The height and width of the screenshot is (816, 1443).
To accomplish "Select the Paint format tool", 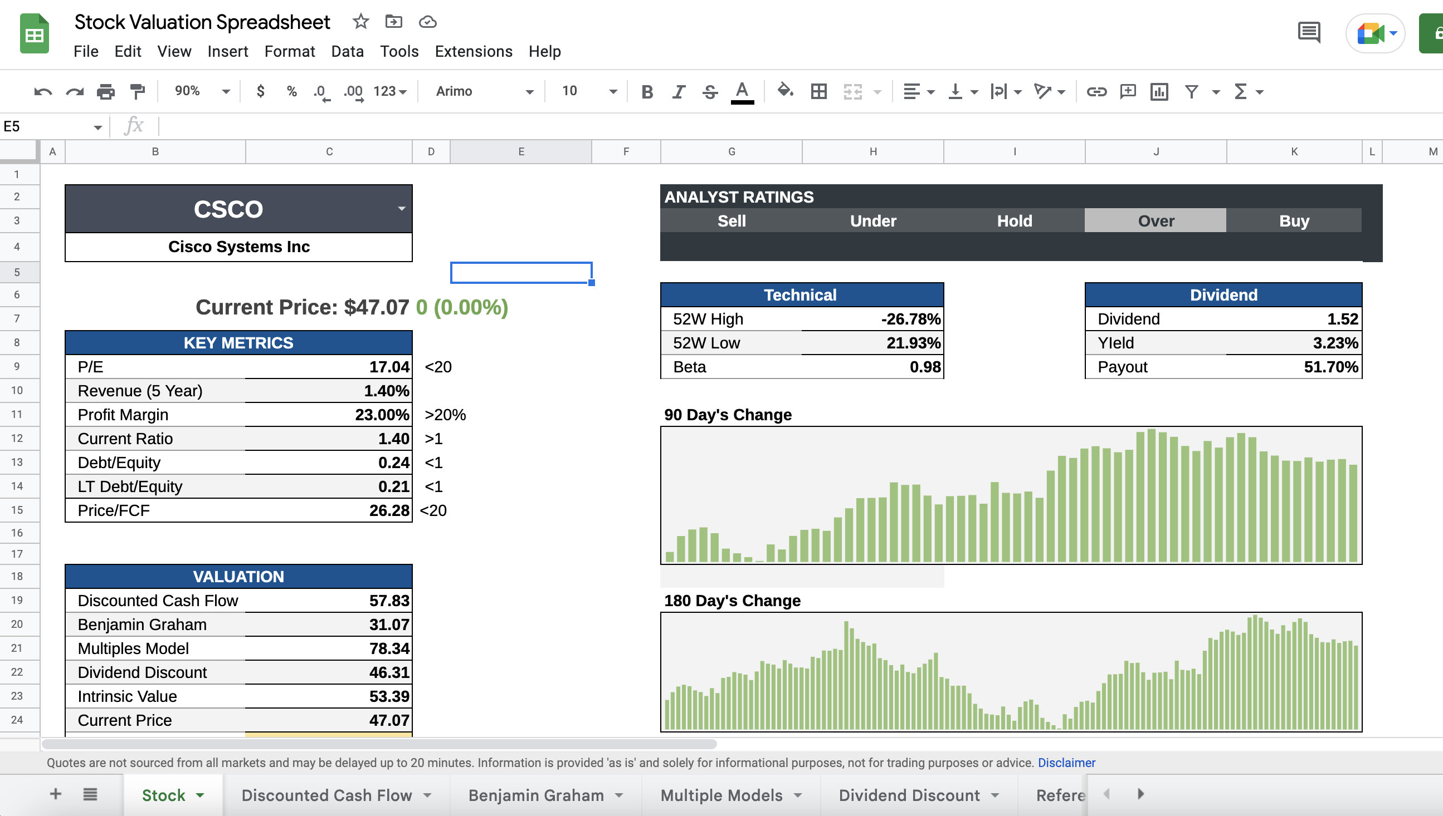I will pos(136,91).
